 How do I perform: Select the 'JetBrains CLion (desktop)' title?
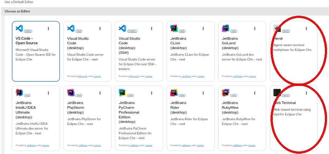(x=179, y=43)
